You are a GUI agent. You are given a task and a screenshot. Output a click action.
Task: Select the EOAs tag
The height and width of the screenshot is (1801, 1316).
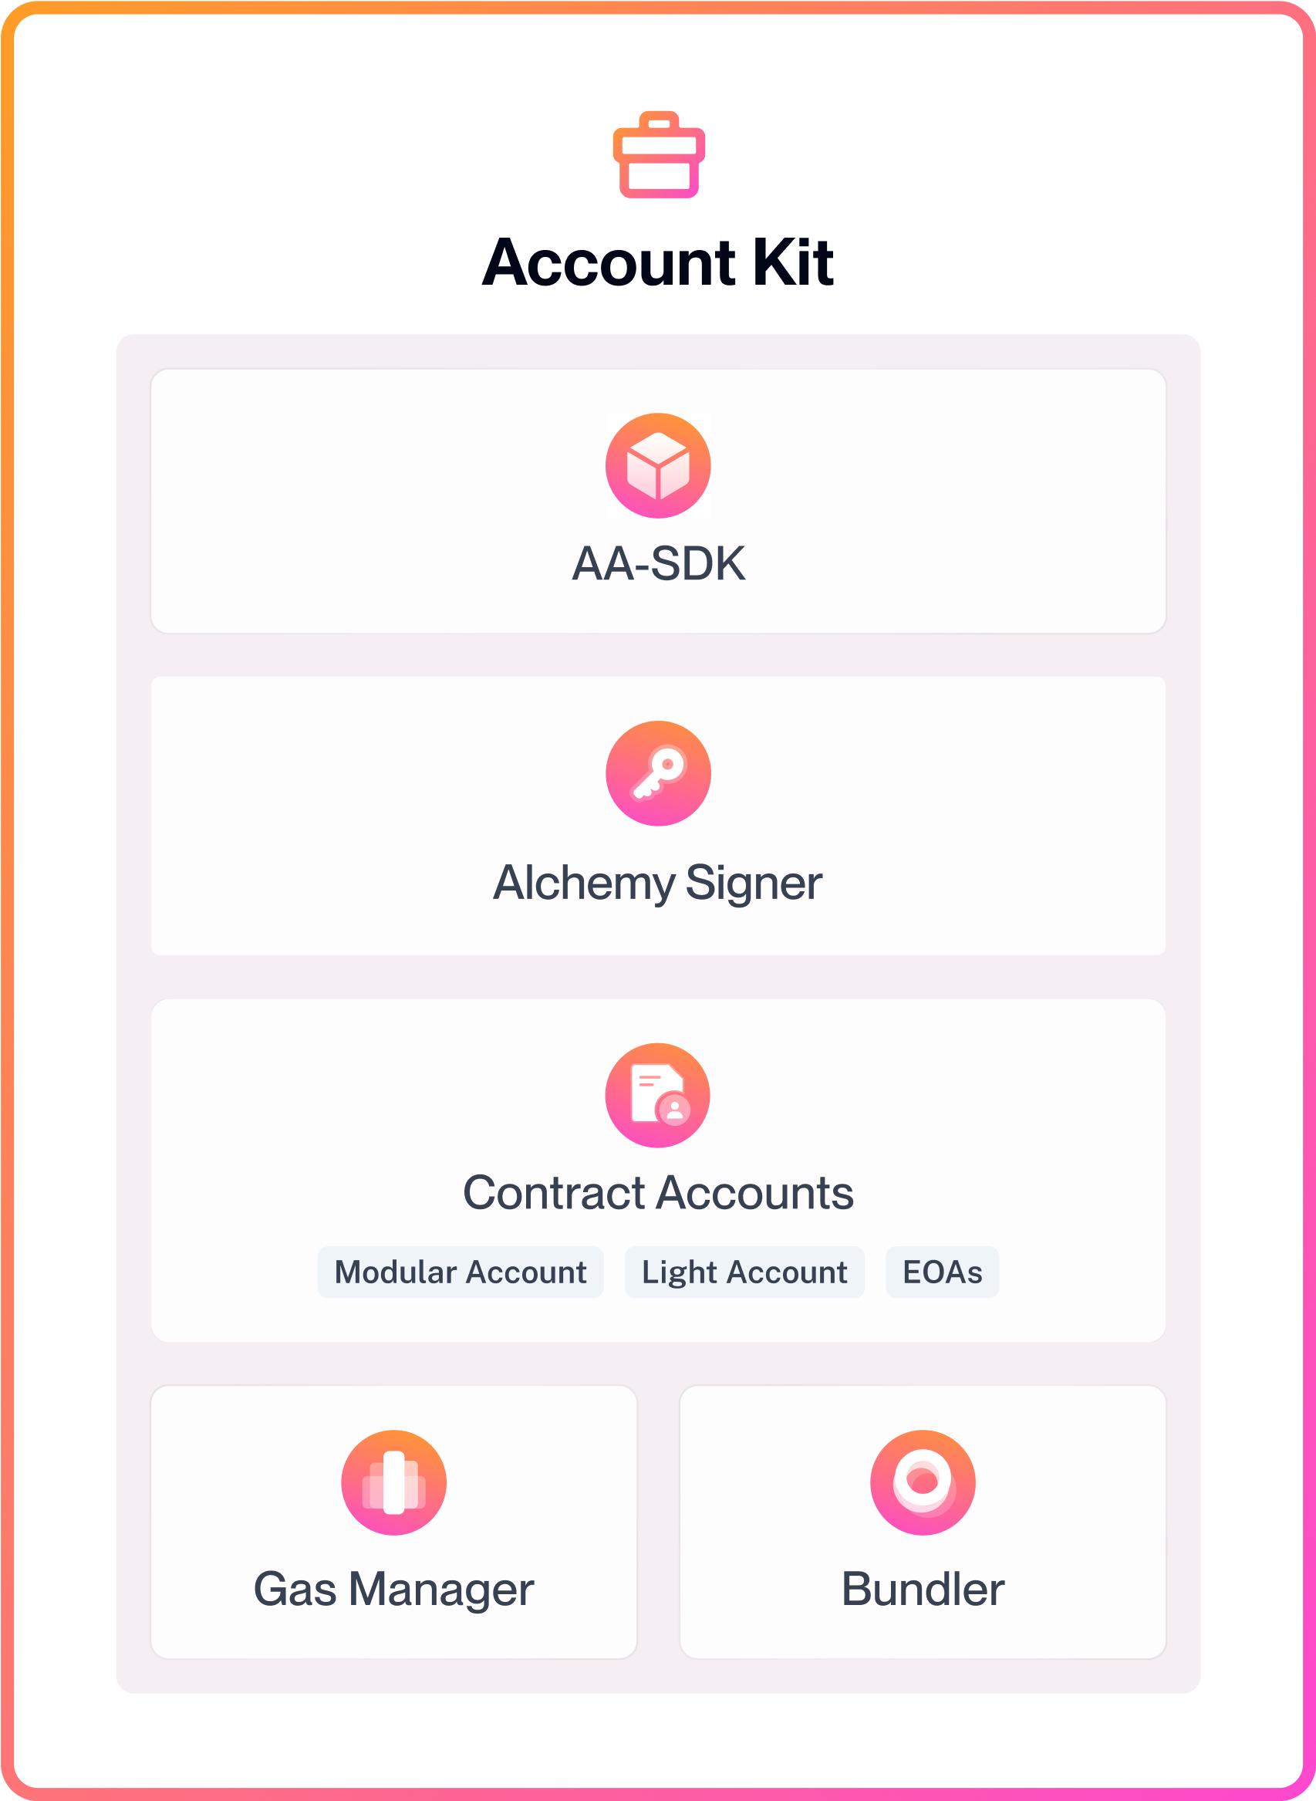click(x=943, y=1272)
